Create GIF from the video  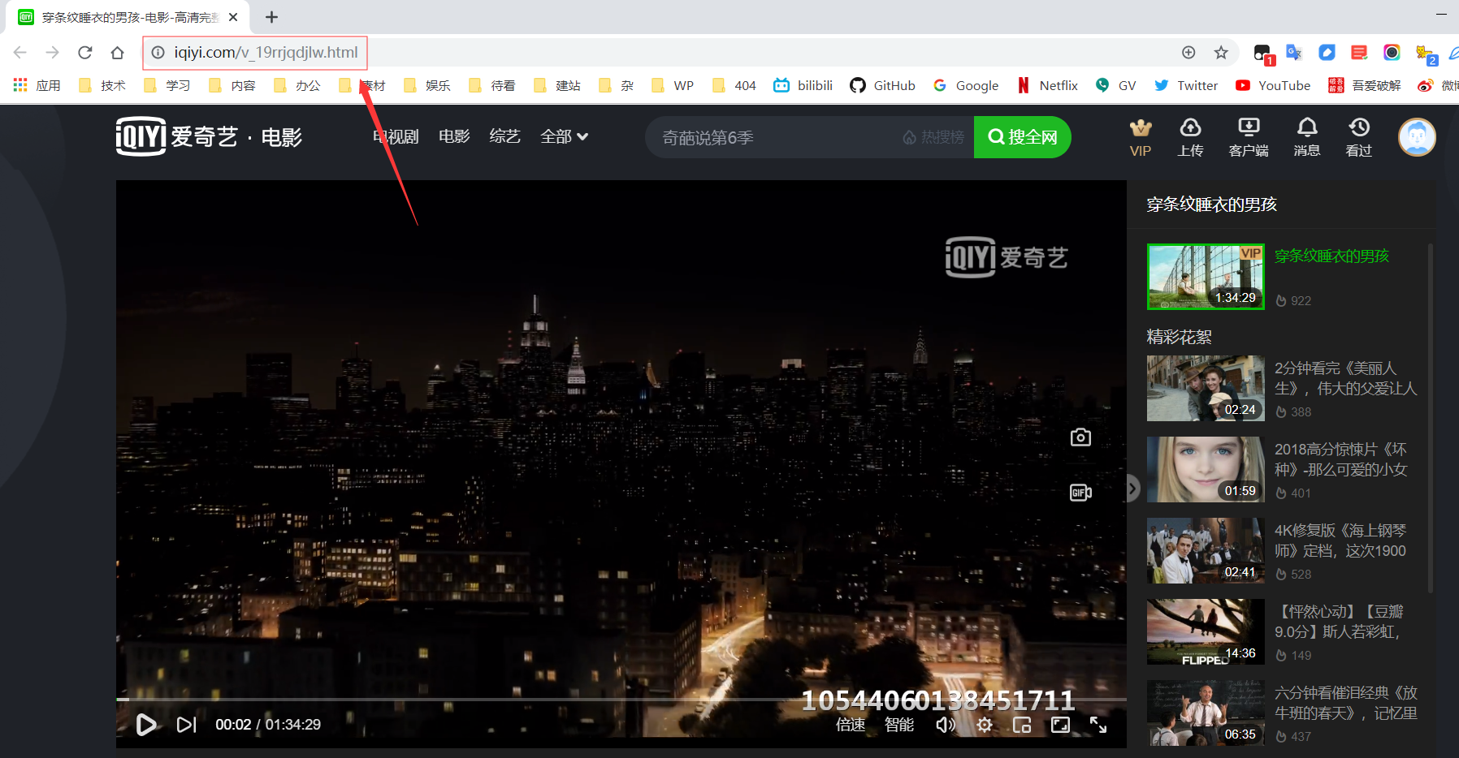[1080, 493]
